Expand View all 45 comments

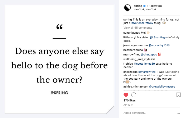138,28
